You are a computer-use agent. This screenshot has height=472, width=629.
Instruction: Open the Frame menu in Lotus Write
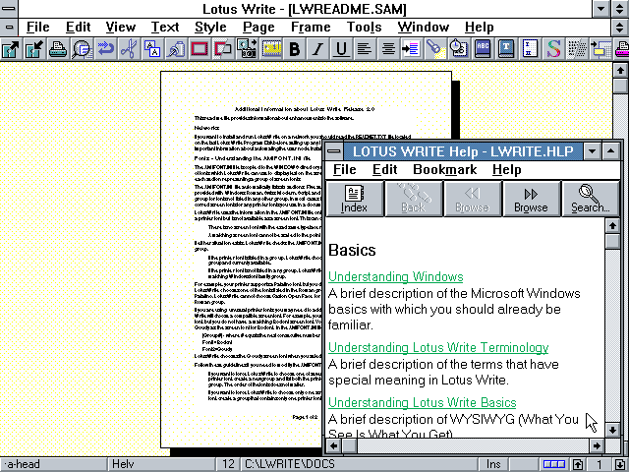point(311,28)
